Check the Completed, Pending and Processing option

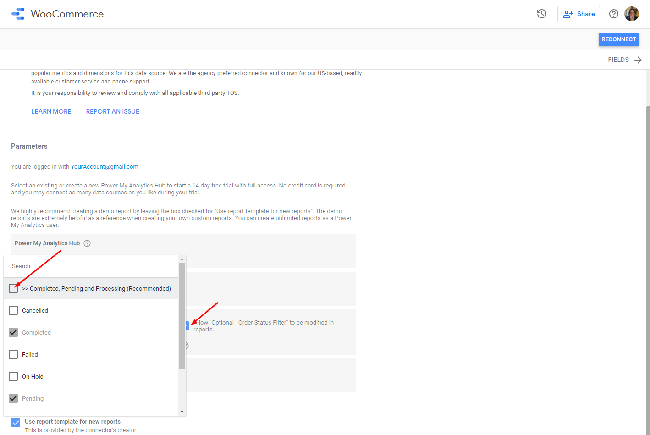[x=13, y=288]
